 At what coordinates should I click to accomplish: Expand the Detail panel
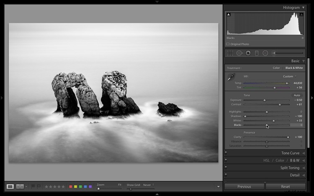pos(304,175)
